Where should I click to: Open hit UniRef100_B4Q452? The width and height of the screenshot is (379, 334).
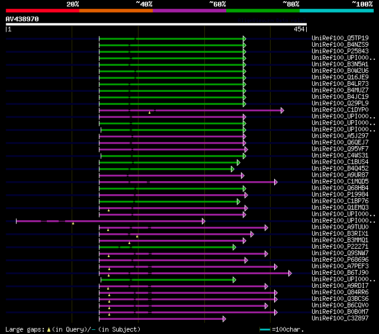(x=340, y=169)
